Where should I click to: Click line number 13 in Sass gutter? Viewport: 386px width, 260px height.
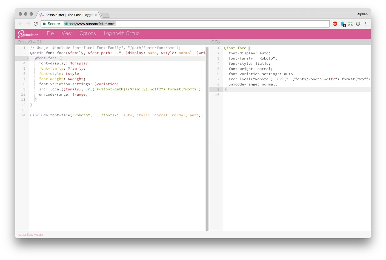tap(23, 110)
